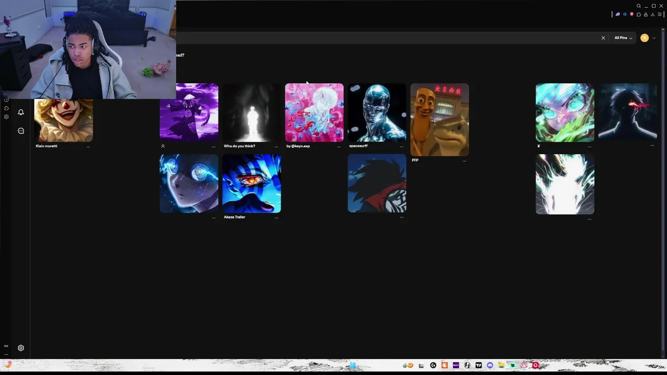The width and height of the screenshot is (667, 375).
Task: Open the pink and blue by @keyn.exp pin
Action: click(314, 113)
